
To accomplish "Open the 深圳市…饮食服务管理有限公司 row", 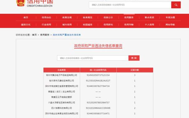I will (62, 86).
